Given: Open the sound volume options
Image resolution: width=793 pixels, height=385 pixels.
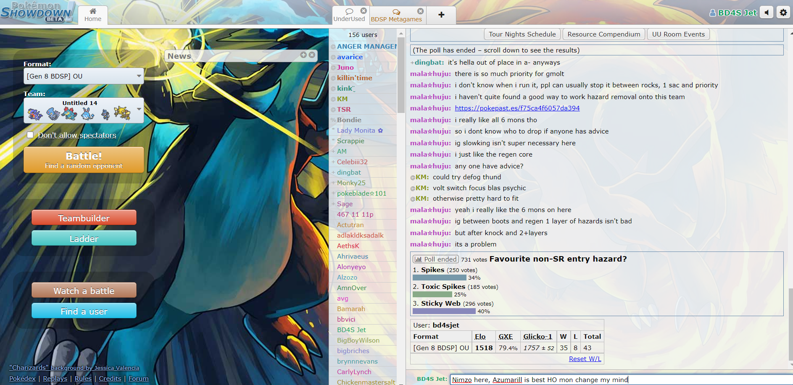Looking at the screenshot, I should pos(767,13).
